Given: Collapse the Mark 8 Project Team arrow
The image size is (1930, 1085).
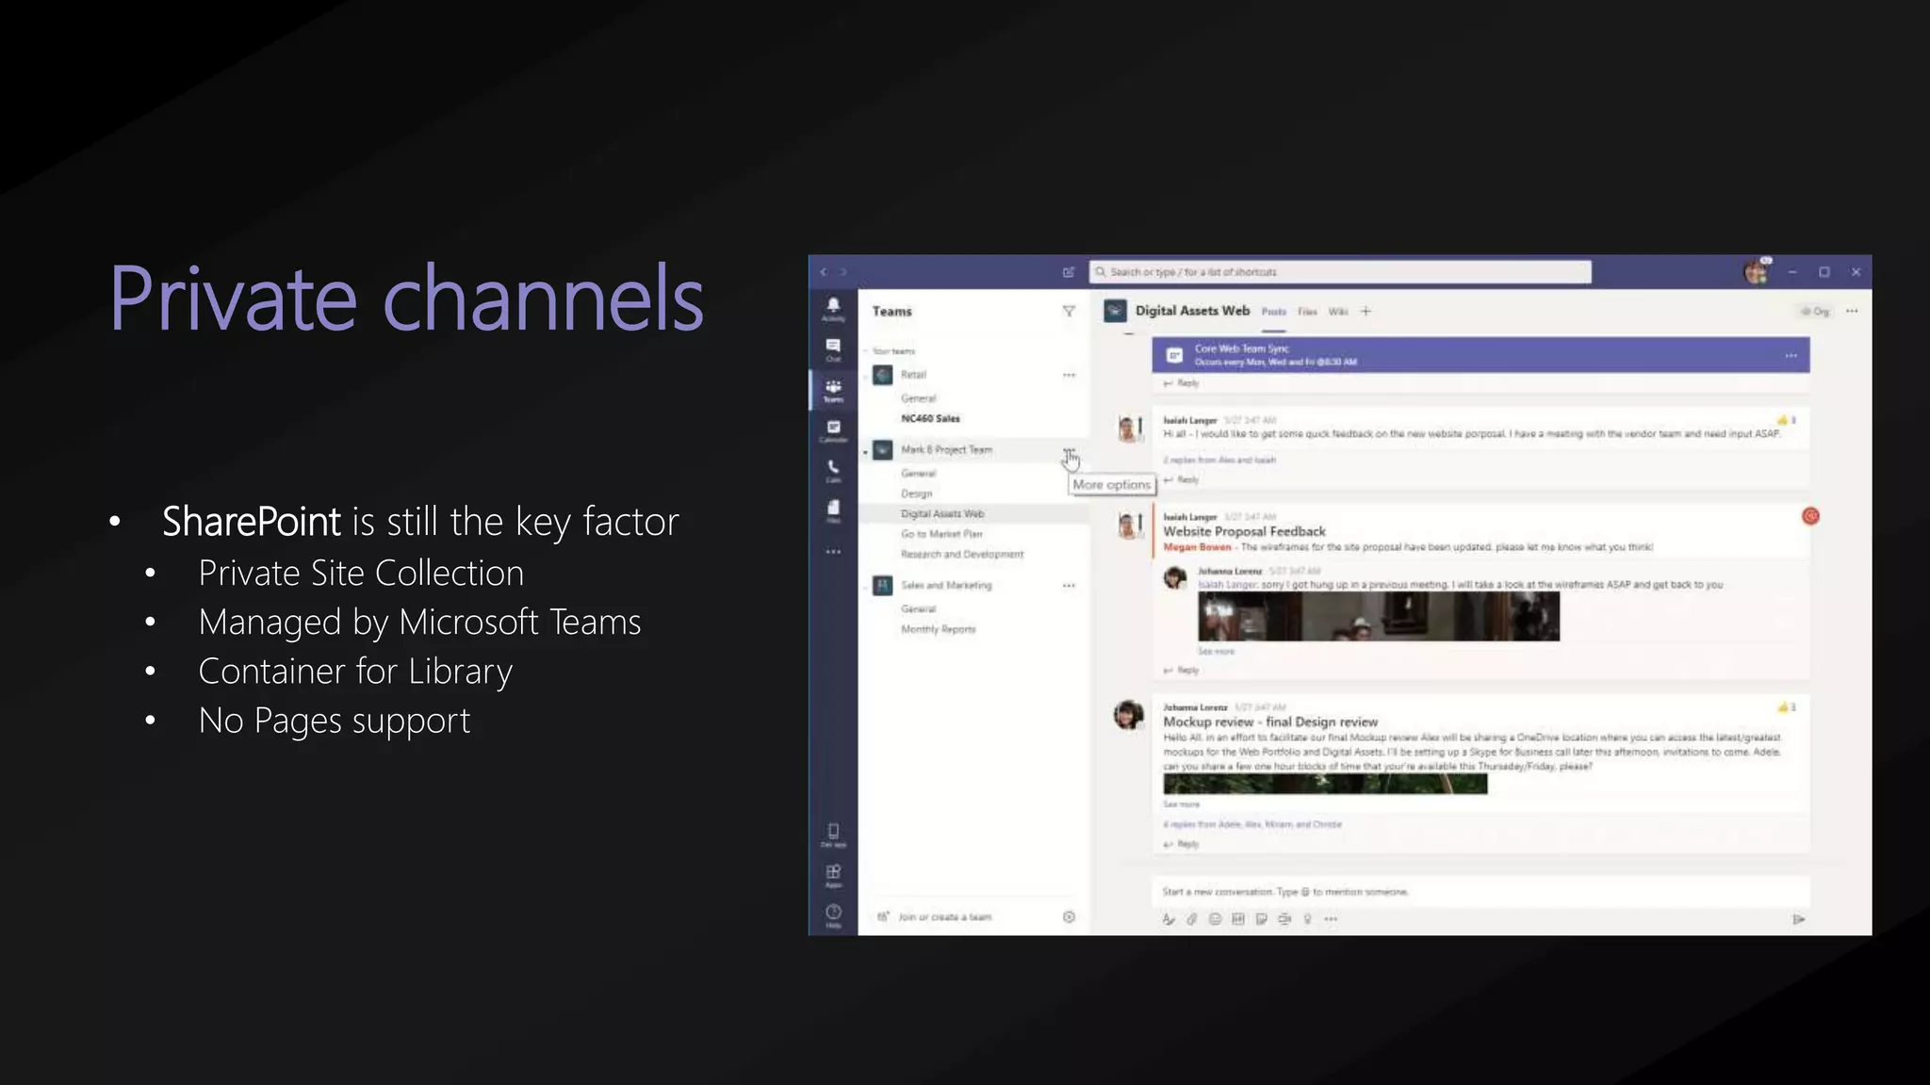Looking at the screenshot, I should [865, 452].
